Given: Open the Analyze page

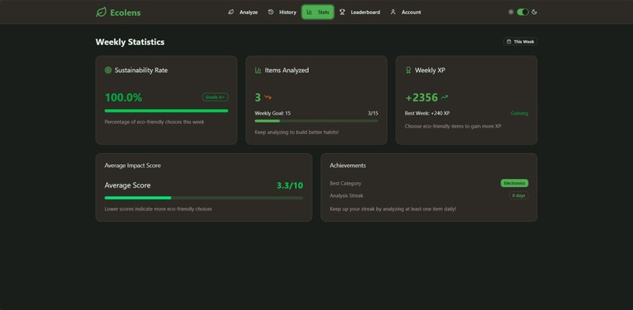Looking at the screenshot, I should pos(243,12).
